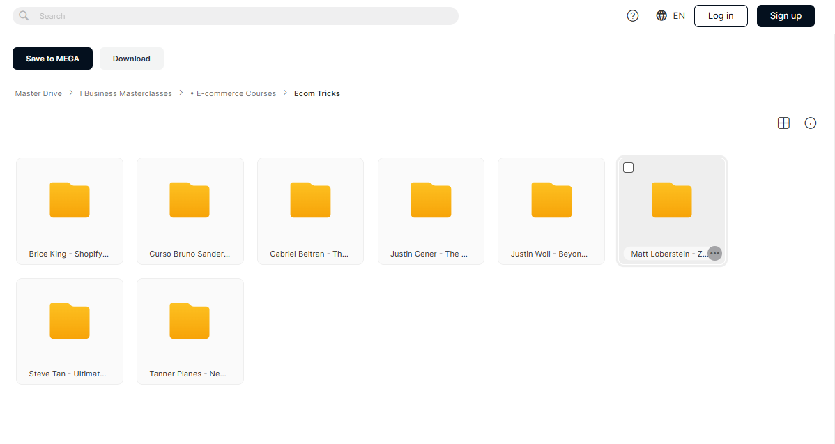
Task: Open the Curso Bruno Sander folder icon
Action: click(x=190, y=200)
